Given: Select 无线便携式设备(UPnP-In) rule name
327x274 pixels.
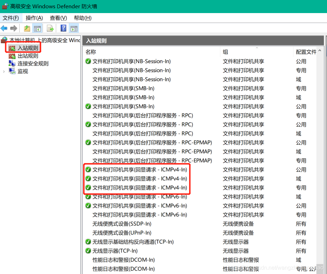Looking at the screenshot, I should pos(122,233).
